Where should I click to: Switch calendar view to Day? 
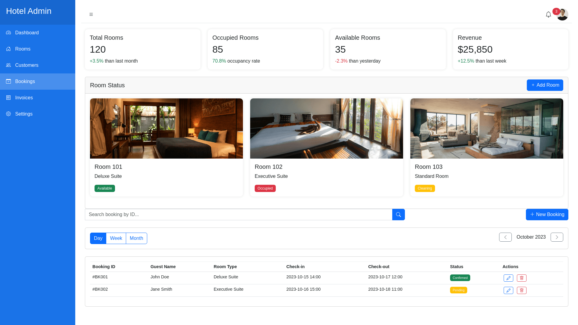point(98,238)
